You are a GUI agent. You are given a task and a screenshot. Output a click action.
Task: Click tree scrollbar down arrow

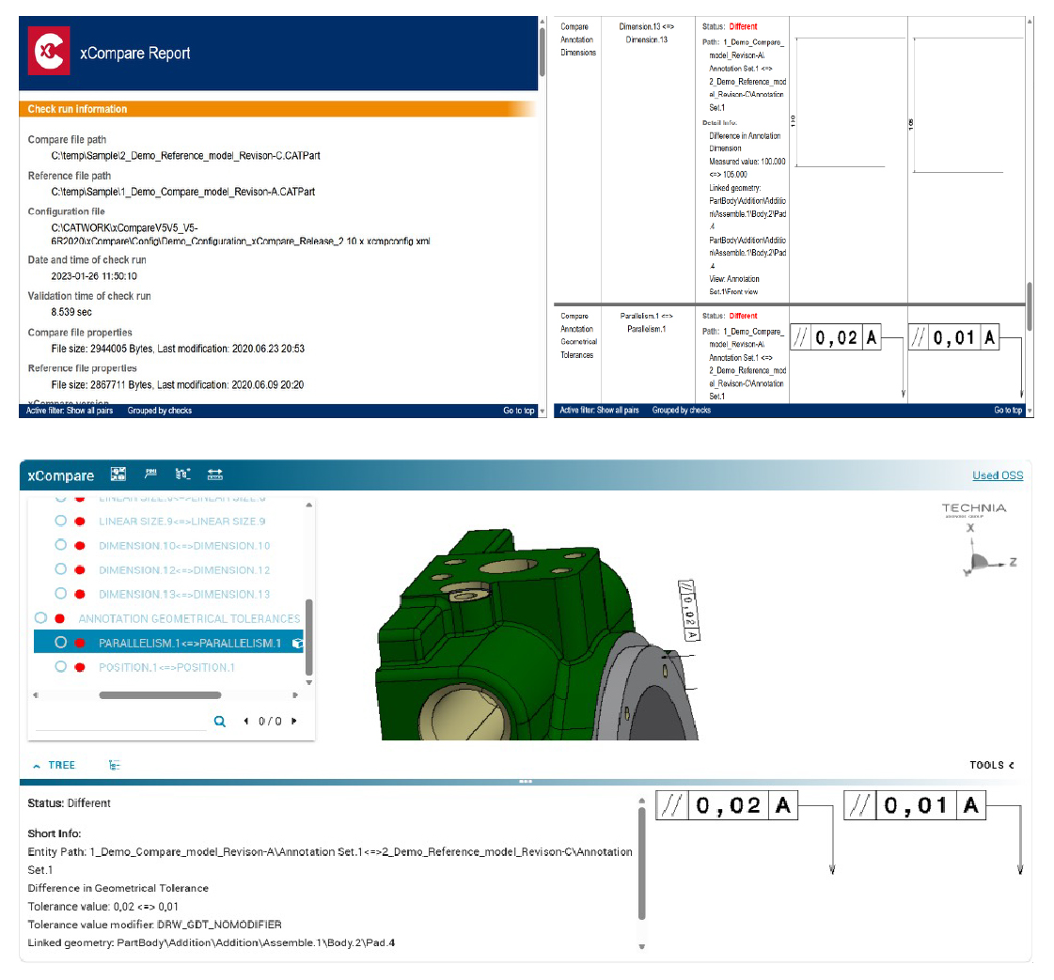tap(308, 682)
